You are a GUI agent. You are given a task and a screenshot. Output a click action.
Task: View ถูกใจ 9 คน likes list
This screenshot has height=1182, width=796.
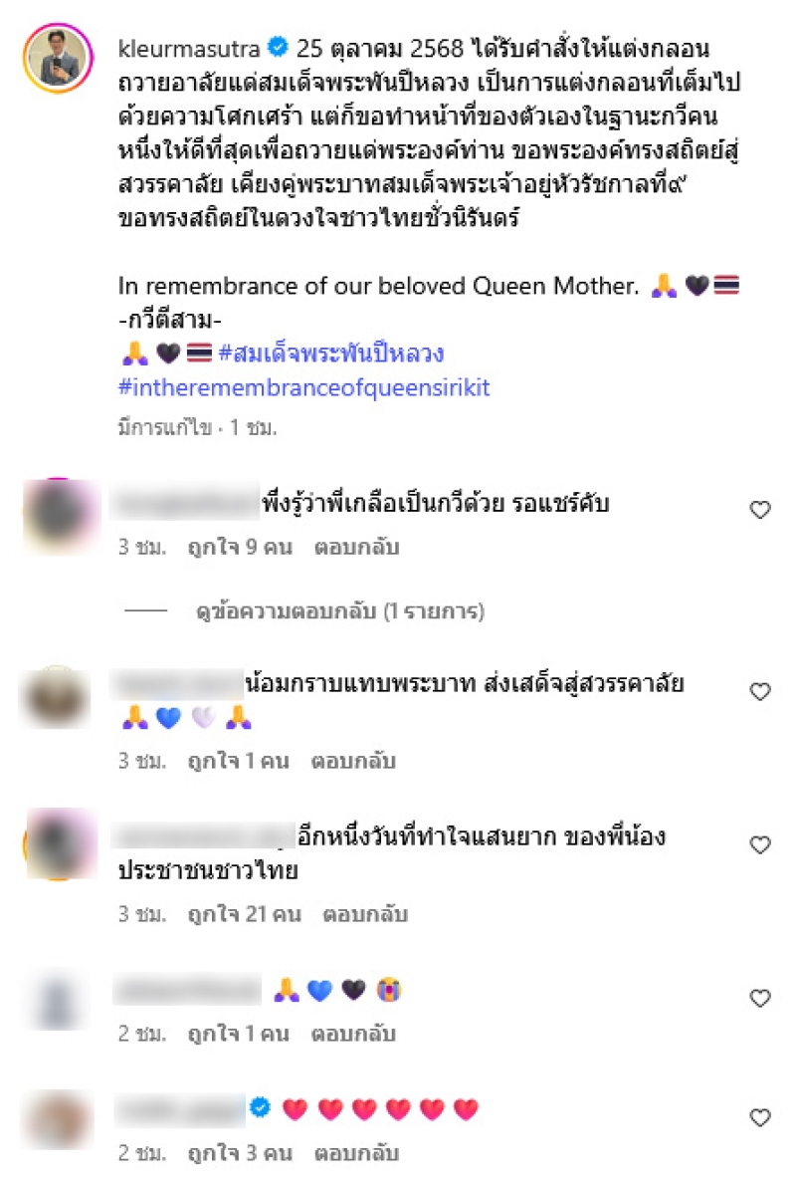coord(240,547)
